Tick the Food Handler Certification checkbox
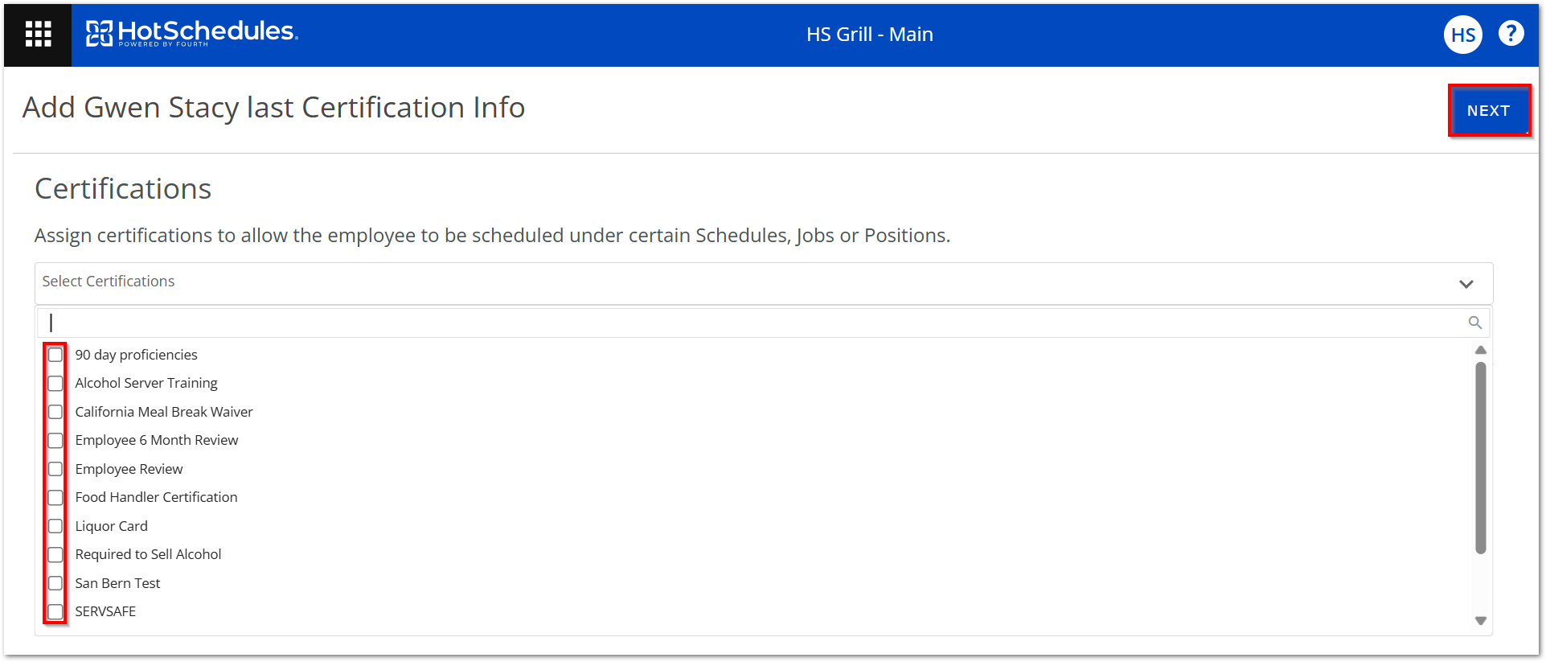The image size is (1546, 662). point(55,497)
